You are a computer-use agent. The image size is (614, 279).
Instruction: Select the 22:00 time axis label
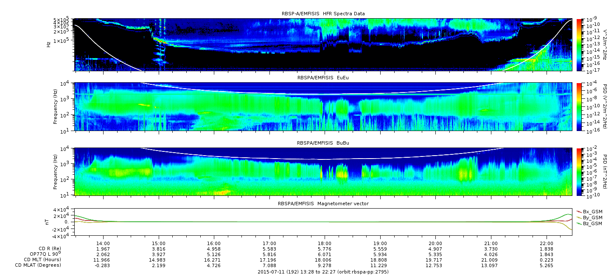coord(546,243)
